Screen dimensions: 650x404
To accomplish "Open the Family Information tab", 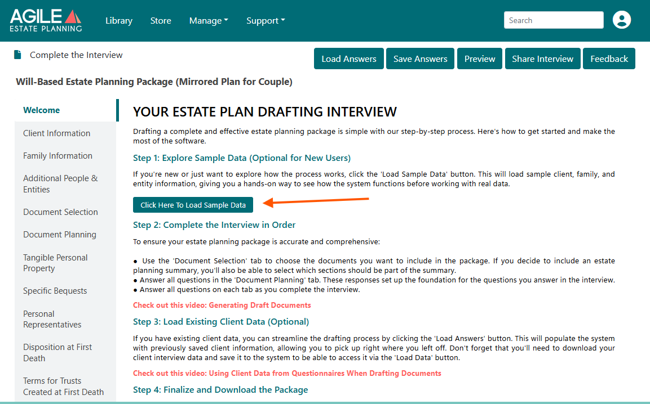I will point(65,156).
